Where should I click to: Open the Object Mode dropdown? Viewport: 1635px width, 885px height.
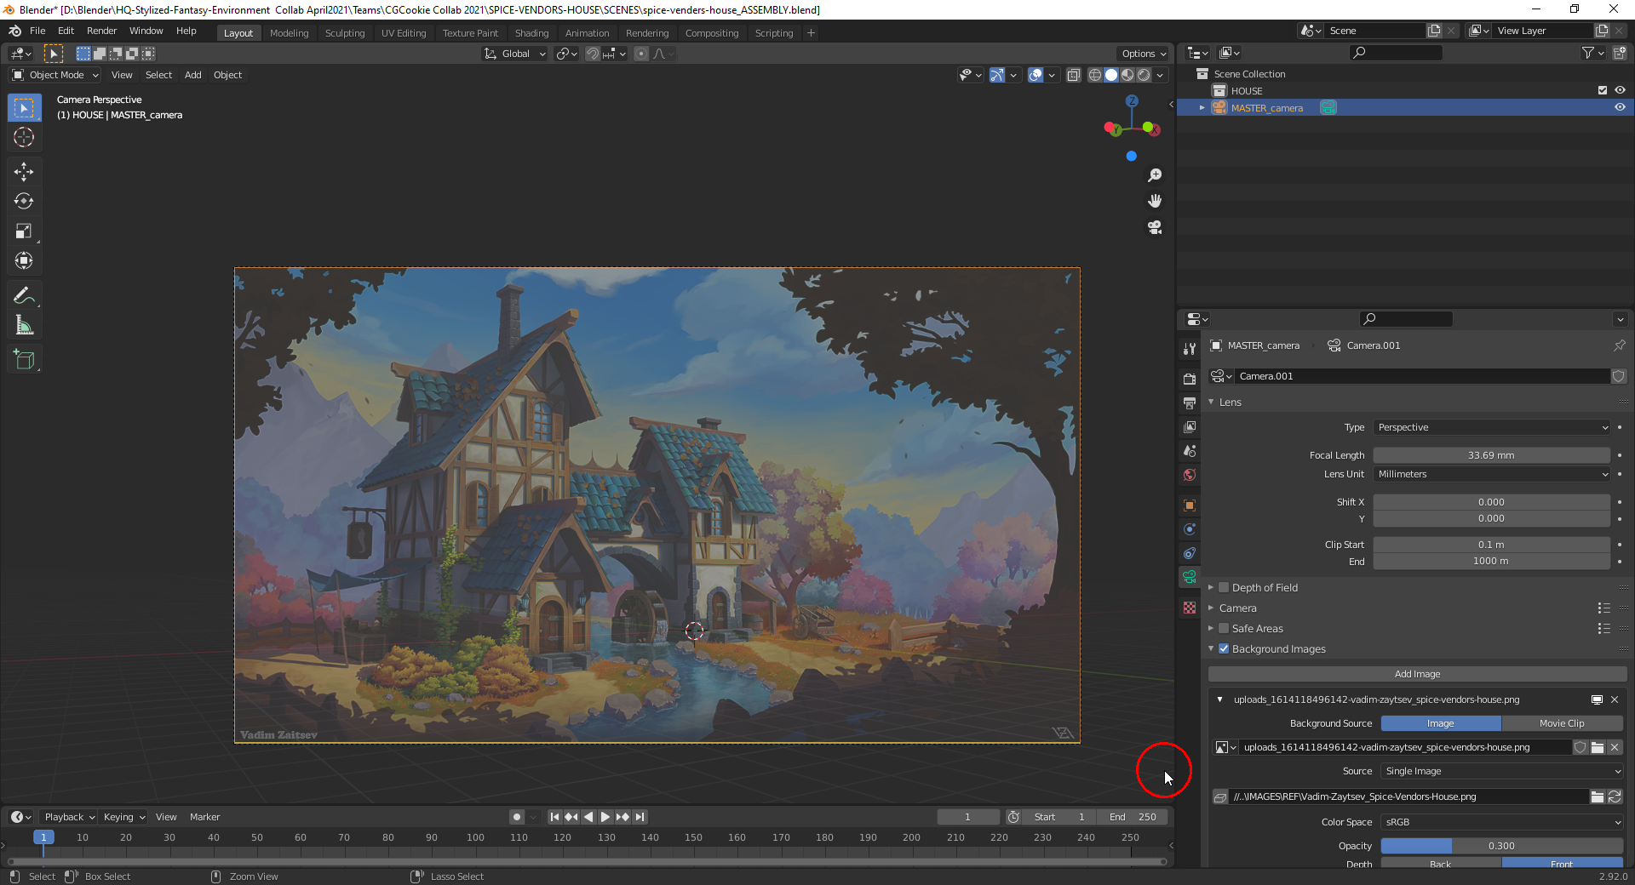click(x=56, y=76)
